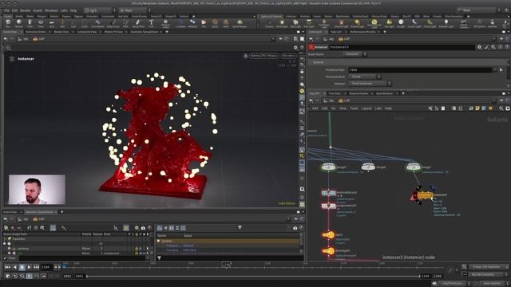Select the Torus shelf tool
Viewport: 511px width, 287px height.
click(41, 23)
